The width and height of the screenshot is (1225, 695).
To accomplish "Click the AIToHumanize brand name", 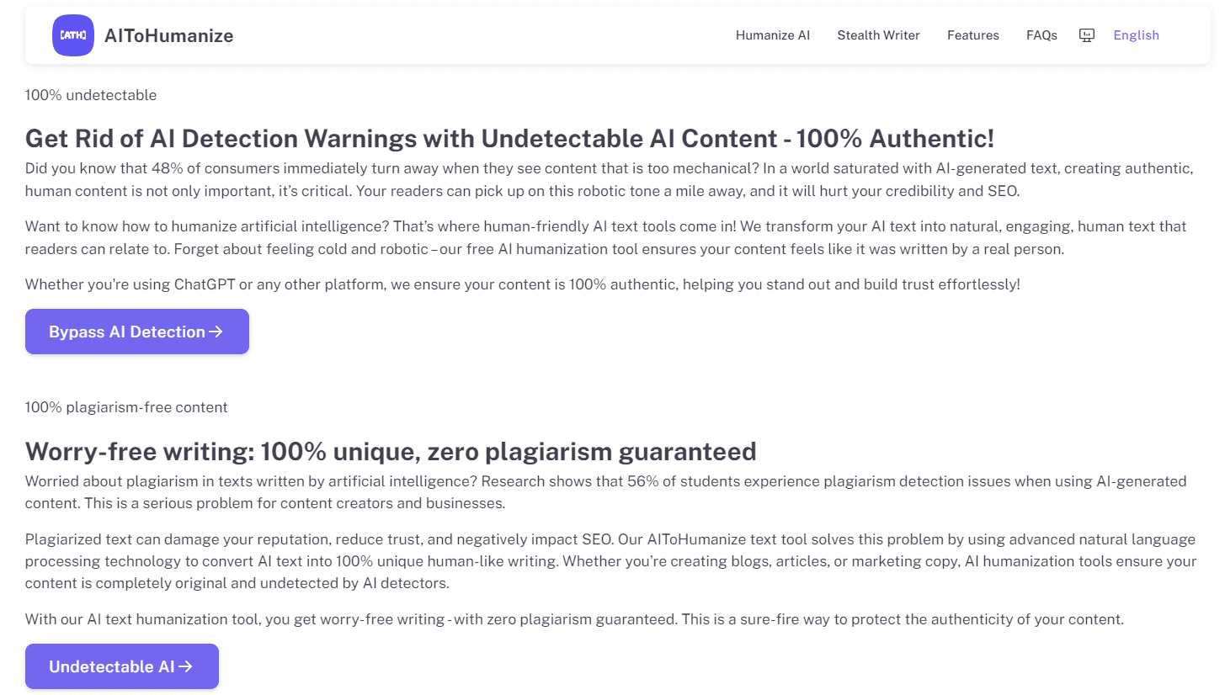I will [168, 35].
